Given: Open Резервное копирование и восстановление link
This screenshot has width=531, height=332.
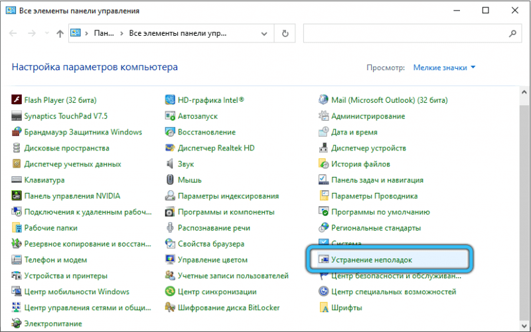Looking at the screenshot, I should (x=88, y=244).
